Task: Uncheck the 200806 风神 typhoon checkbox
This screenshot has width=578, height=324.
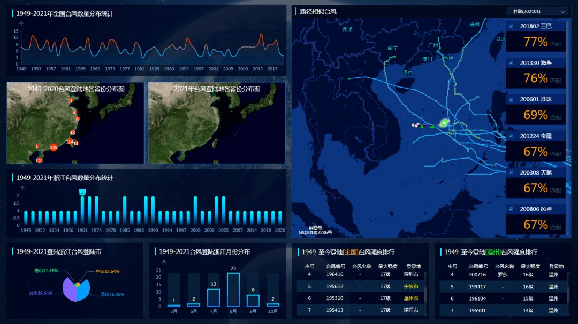Action: coord(511,209)
